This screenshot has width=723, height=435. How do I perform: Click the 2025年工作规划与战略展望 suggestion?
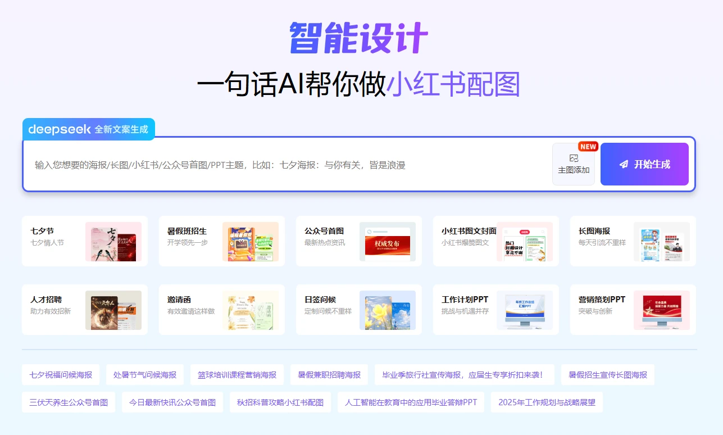coord(546,402)
